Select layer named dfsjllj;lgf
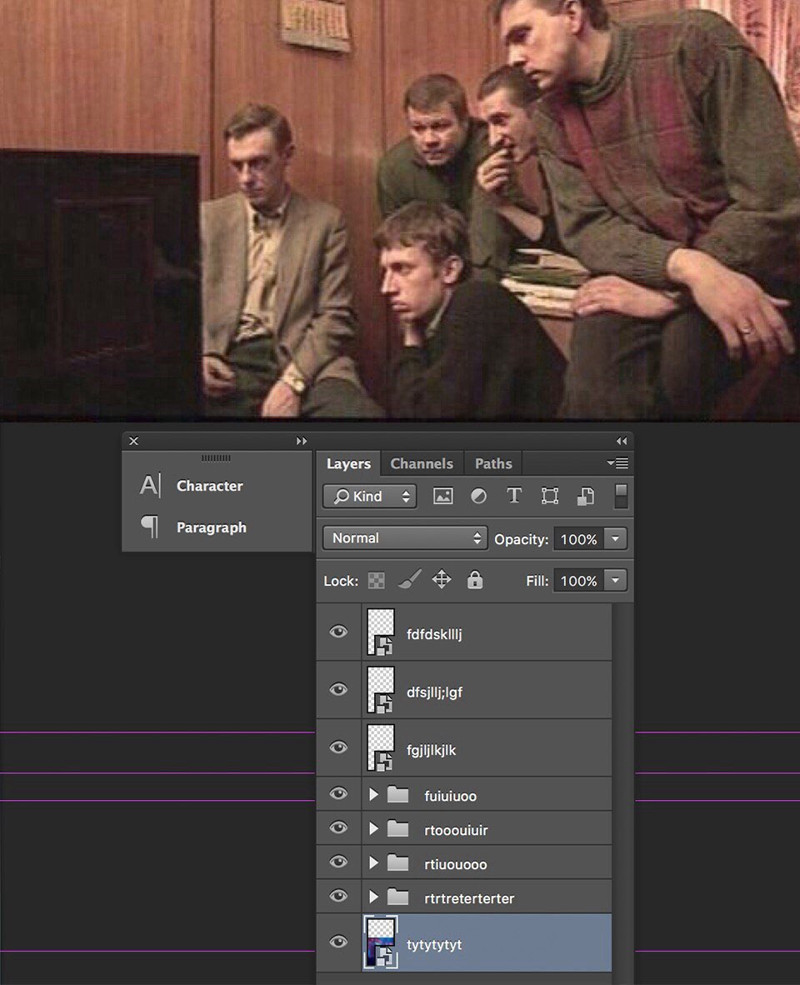 [x=434, y=692]
